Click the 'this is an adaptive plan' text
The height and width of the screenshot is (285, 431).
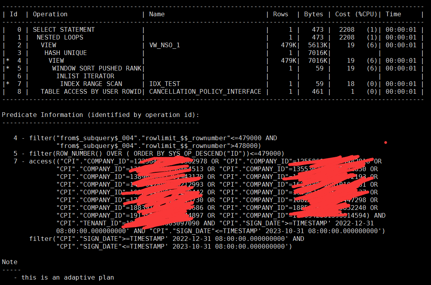[67, 278]
